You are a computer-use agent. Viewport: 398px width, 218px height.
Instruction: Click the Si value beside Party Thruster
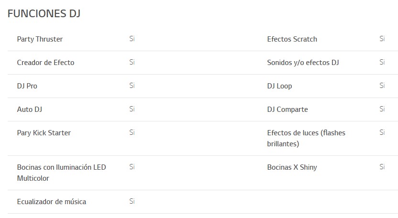tap(132, 39)
